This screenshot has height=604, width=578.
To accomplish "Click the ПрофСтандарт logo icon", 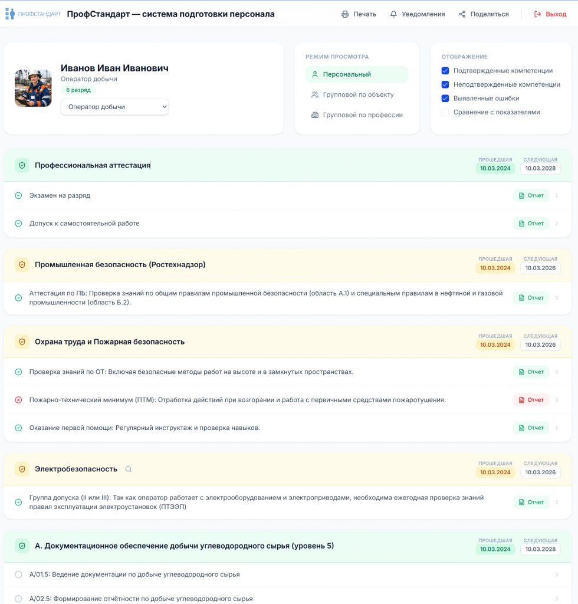I will [10, 14].
